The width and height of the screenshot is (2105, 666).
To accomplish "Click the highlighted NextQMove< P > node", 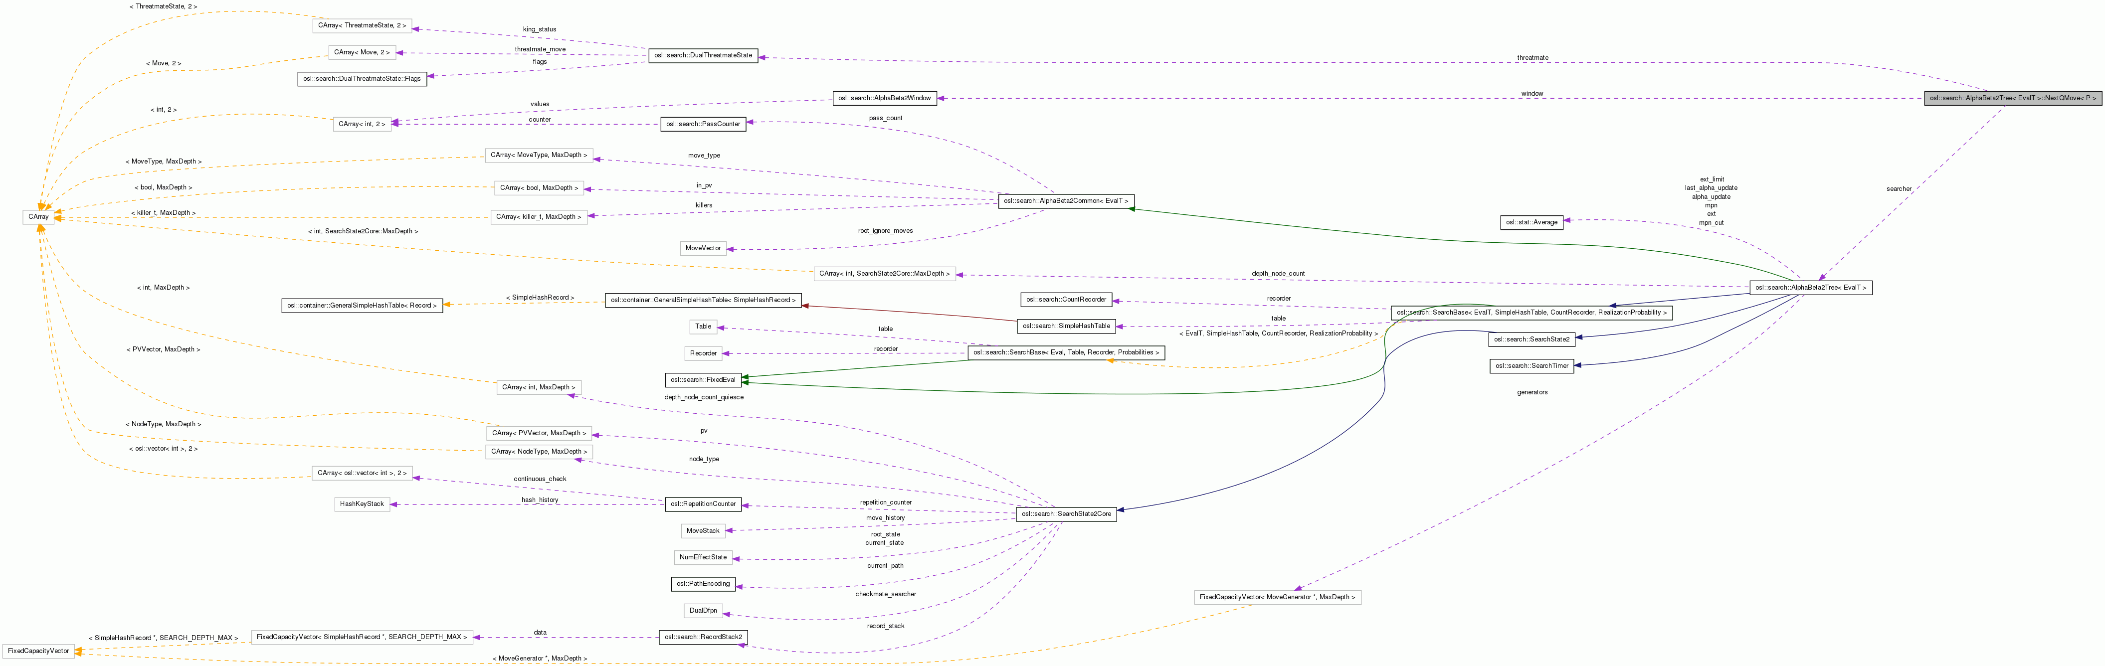I will (x=2013, y=98).
